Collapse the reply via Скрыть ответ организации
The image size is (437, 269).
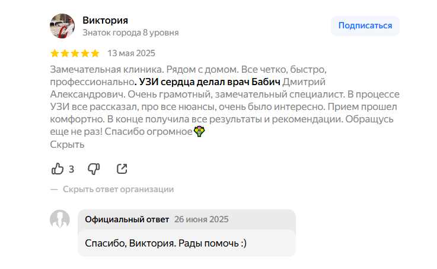118,189
